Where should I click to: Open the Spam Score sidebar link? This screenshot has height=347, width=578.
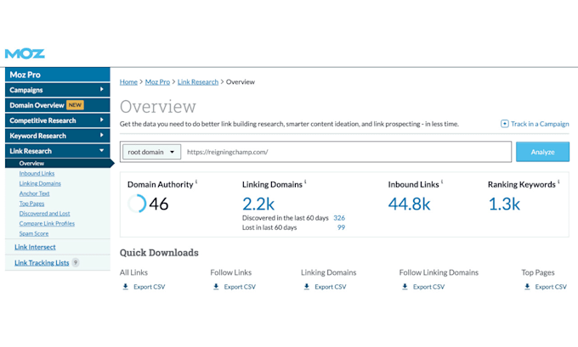(x=34, y=233)
